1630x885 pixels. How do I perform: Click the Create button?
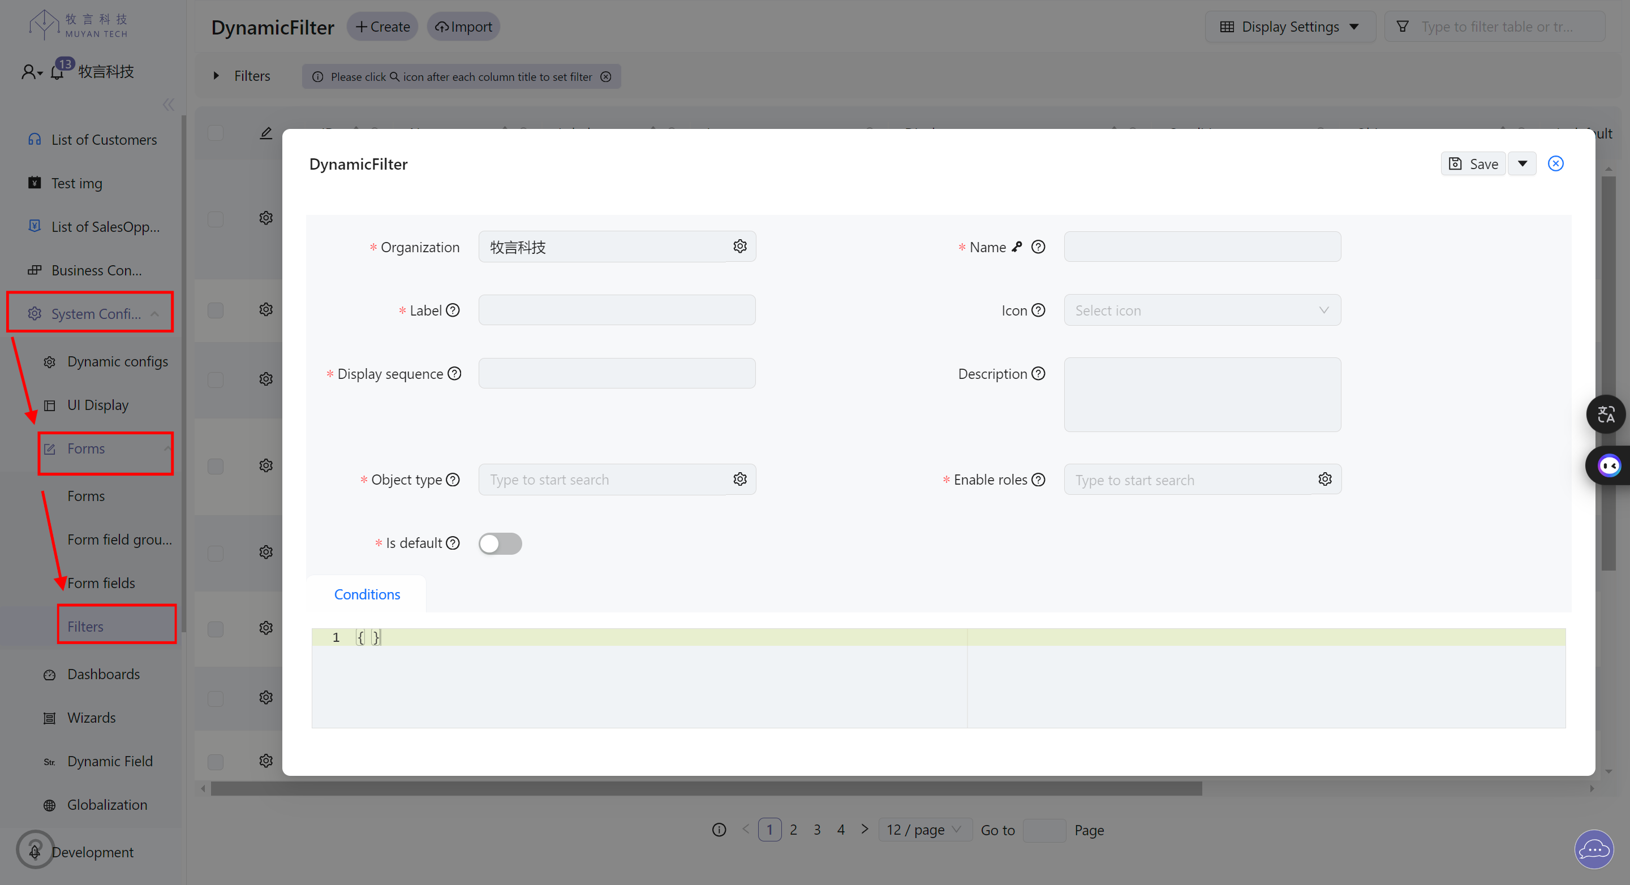381,26
